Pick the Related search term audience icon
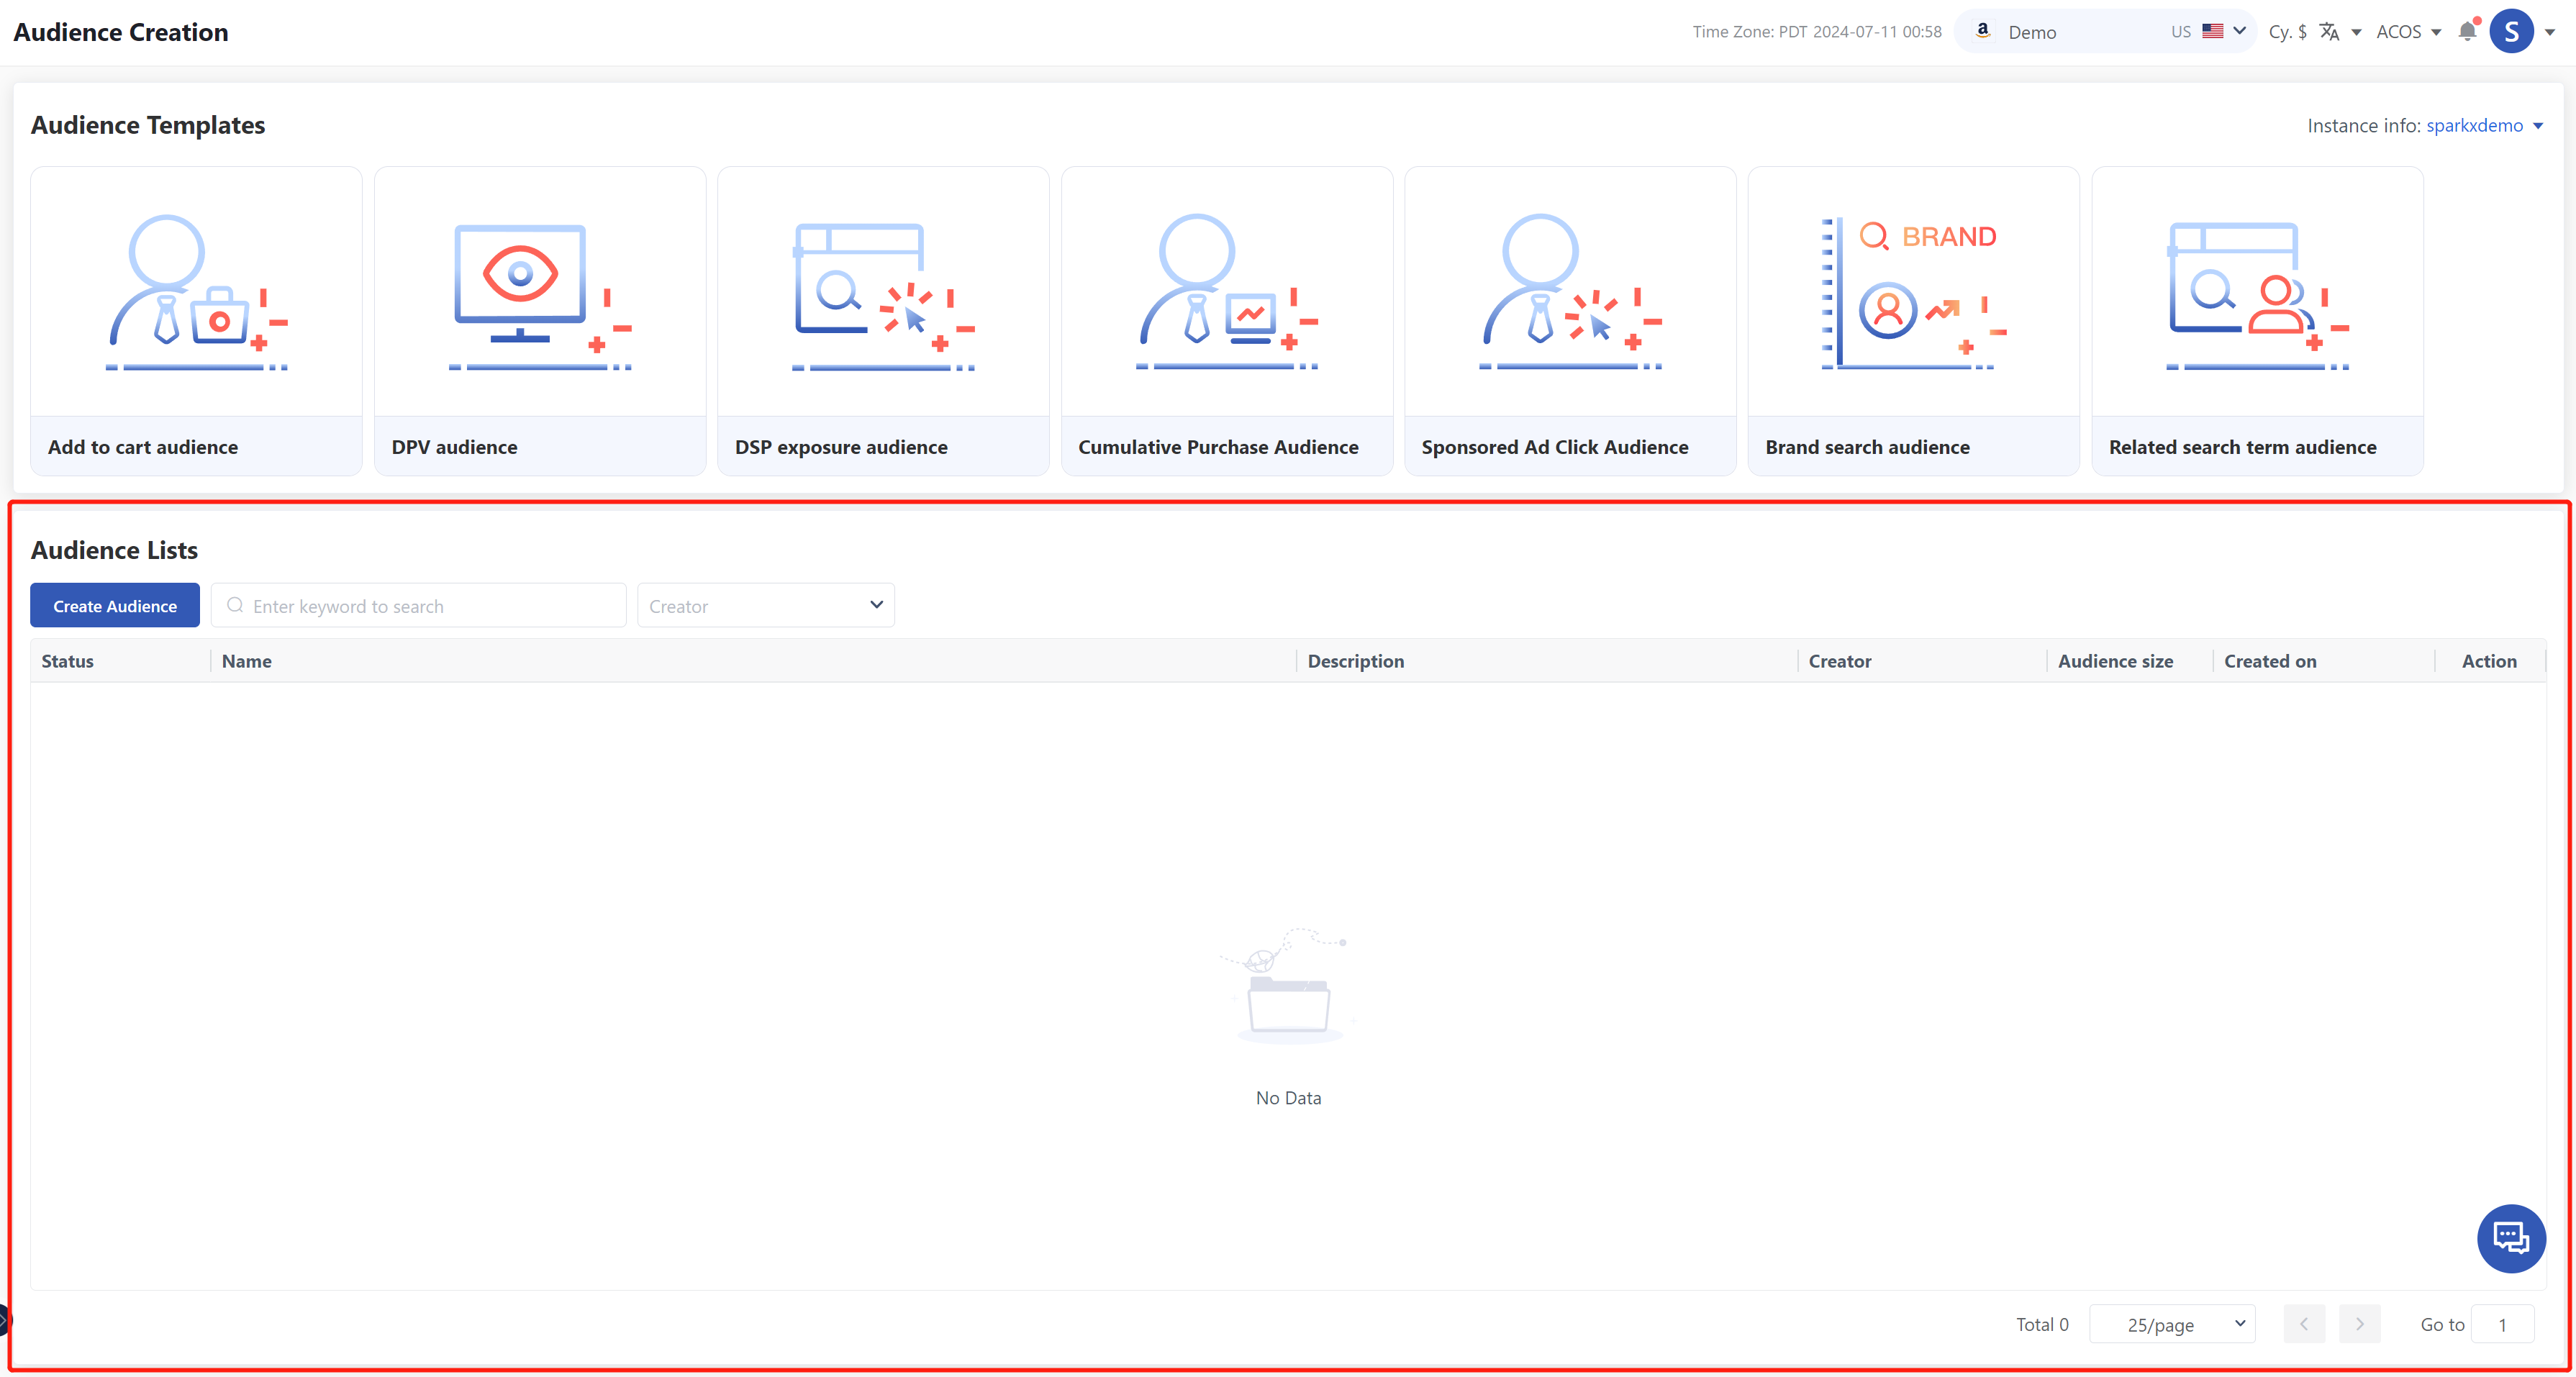The height and width of the screenshot is (1377, 2576). tap(2256, 292)
